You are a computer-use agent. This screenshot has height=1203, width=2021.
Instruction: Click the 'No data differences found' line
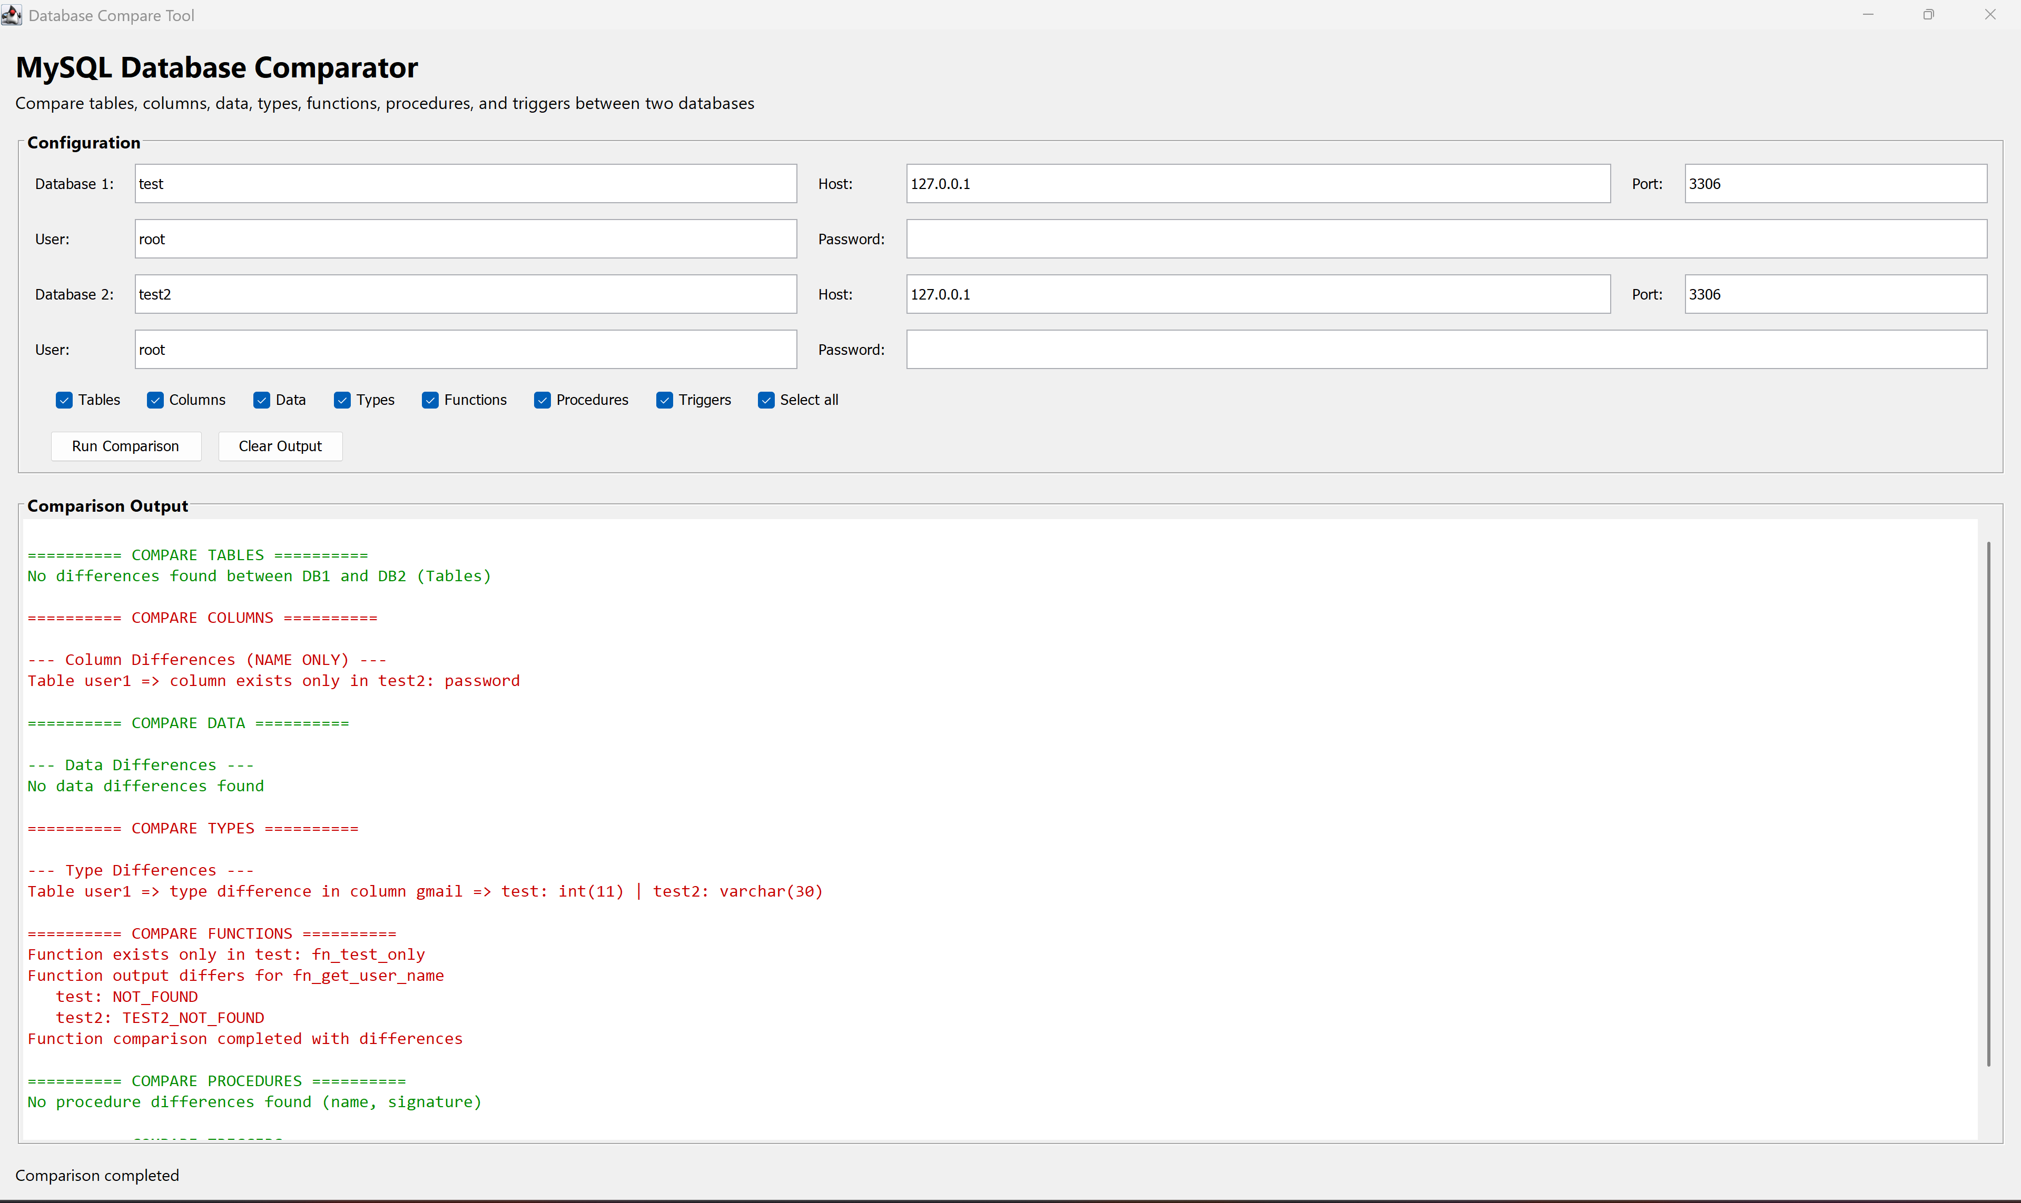[x=146, y=787]
